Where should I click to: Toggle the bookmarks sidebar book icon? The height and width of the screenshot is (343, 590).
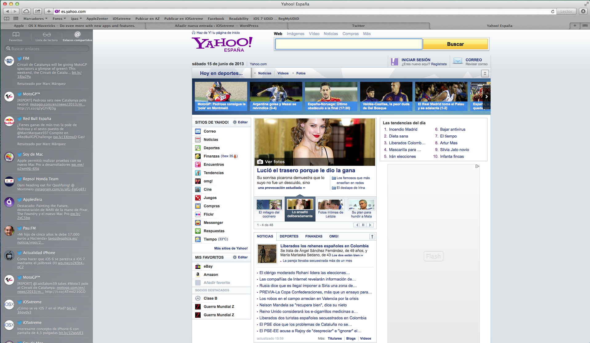click(x=6, y=19)
